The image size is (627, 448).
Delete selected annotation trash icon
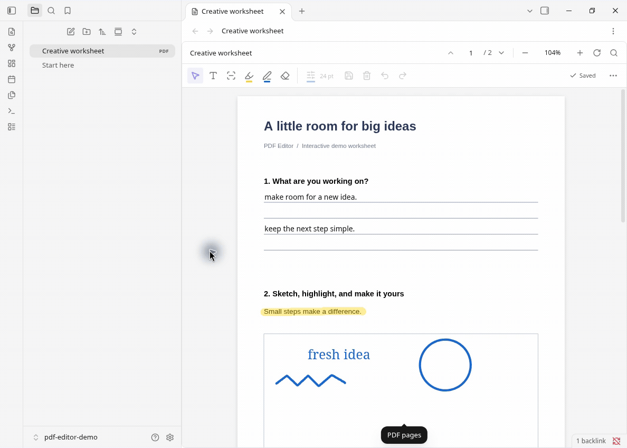pos(367,76)
